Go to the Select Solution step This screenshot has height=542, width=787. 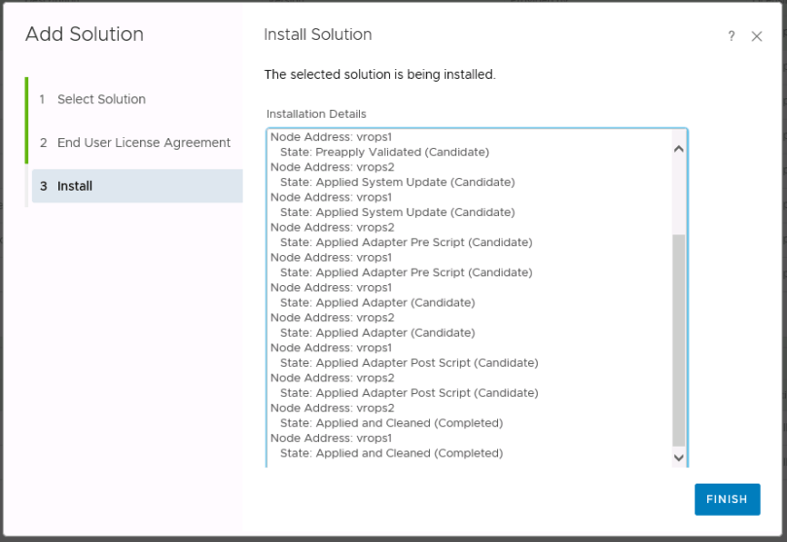[x=101, y=99]
